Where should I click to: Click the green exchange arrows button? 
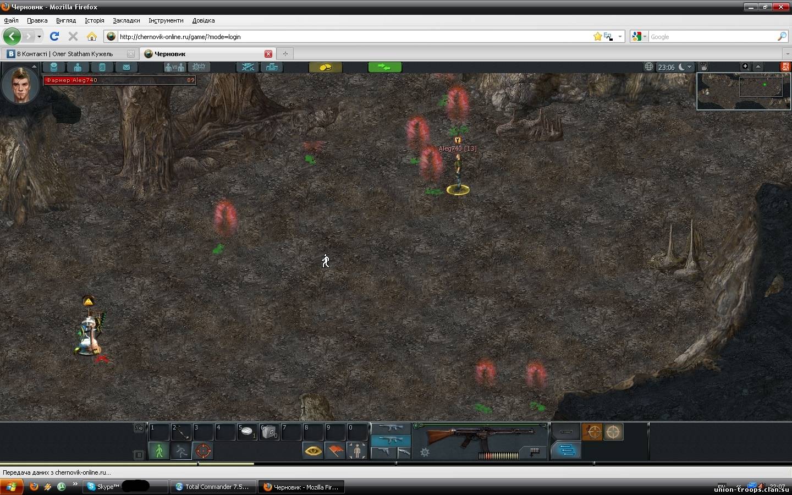coord(384,67)
